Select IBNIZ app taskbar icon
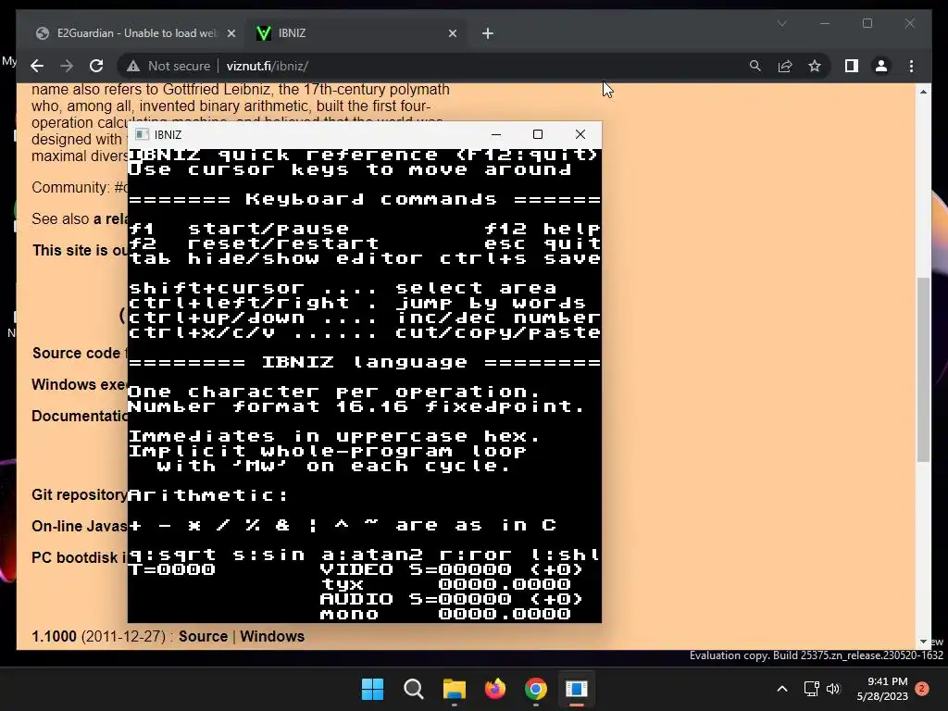This screenshot has height=711, width=948. (577, 689)
